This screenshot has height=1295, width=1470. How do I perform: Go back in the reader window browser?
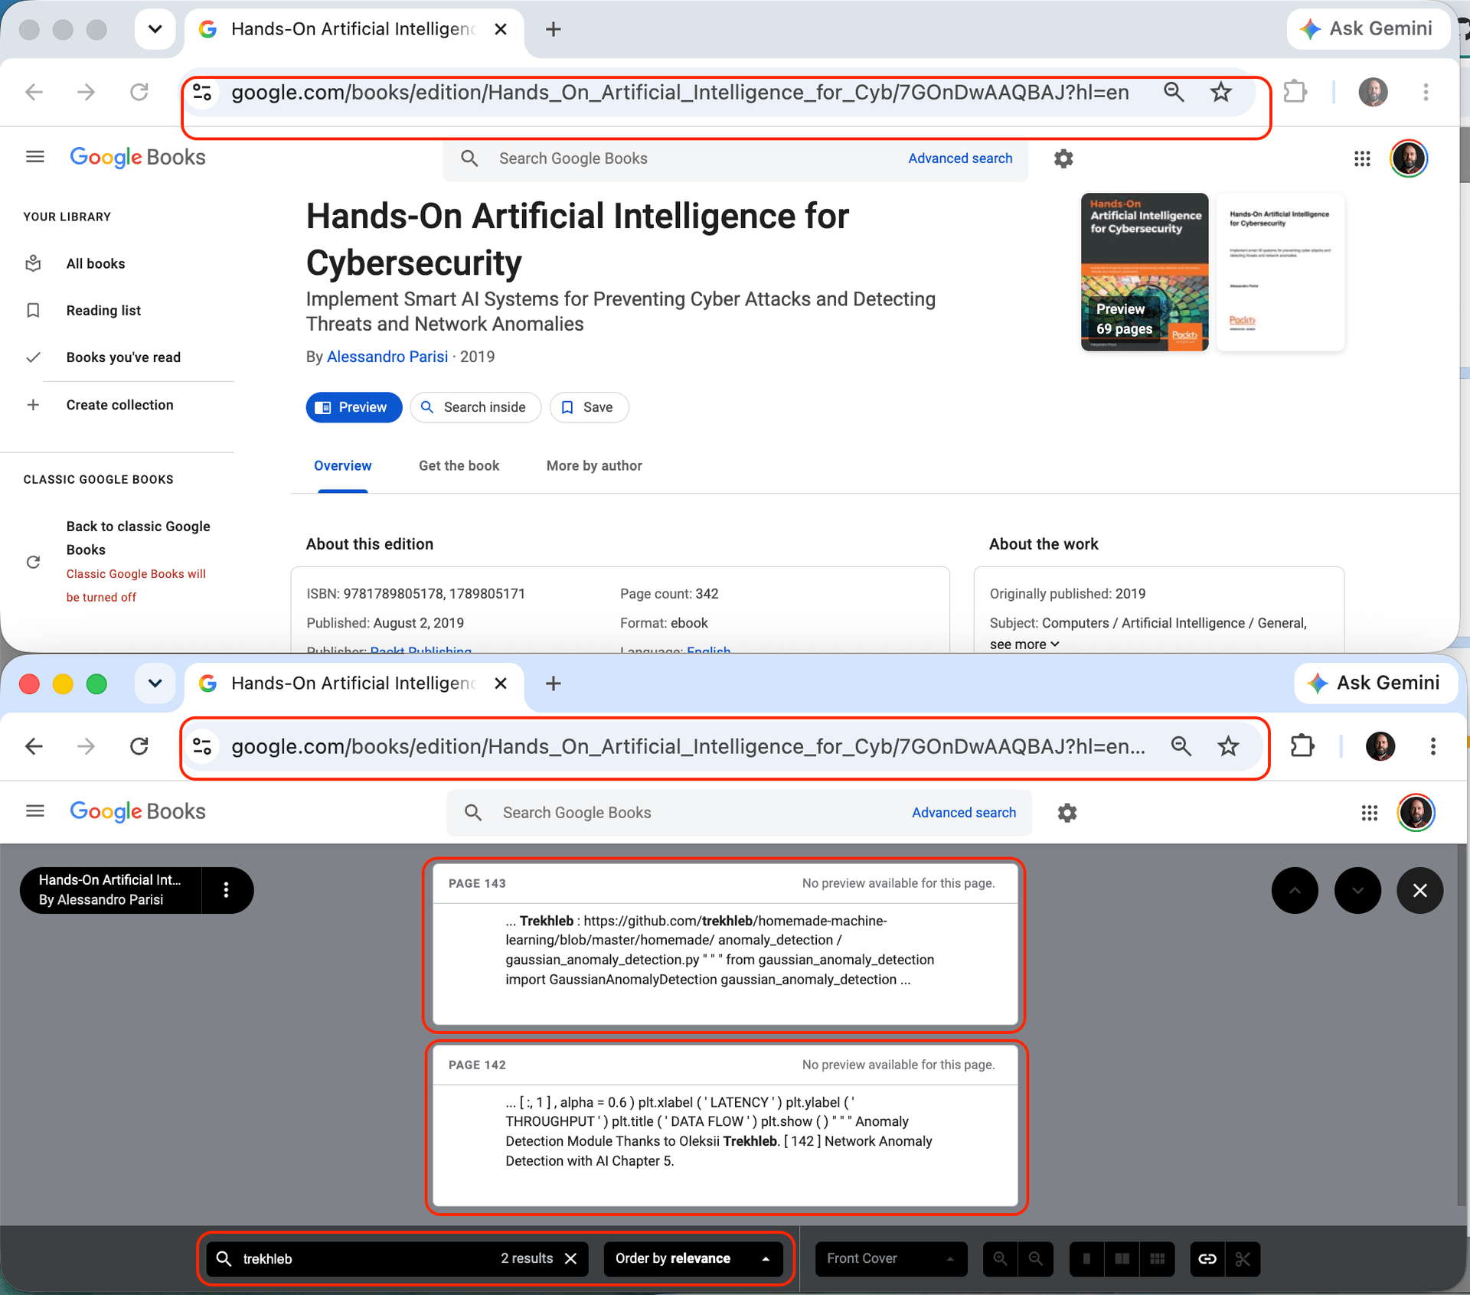tap(34, 746)
